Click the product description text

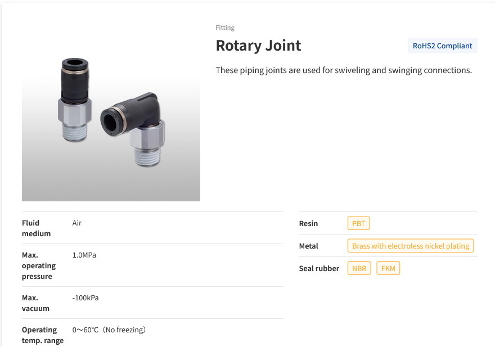pyautogui.click(x=344, y=70)
